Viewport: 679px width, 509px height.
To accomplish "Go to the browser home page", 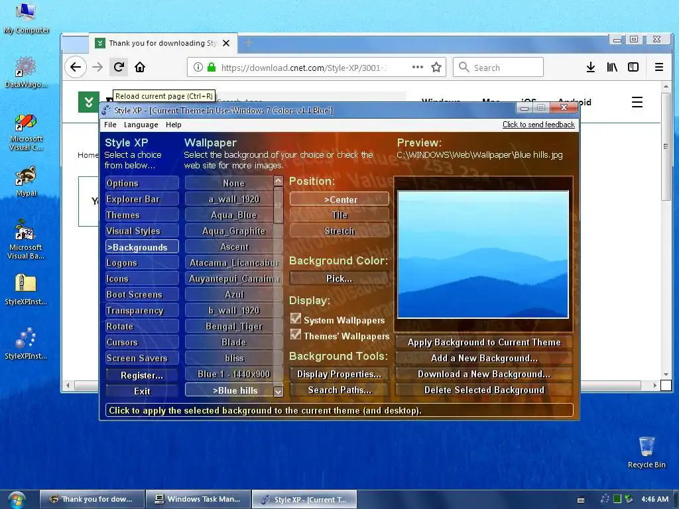I will point(140,67).
